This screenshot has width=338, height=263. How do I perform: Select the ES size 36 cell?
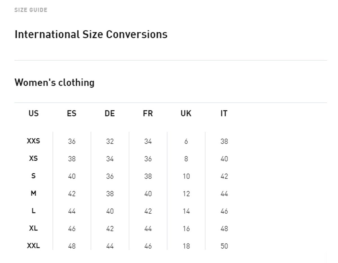pyautogui.click(x=72, y=142)
